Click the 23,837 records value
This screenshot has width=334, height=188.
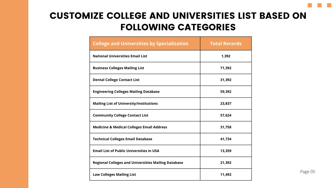[x=226, y=103]
